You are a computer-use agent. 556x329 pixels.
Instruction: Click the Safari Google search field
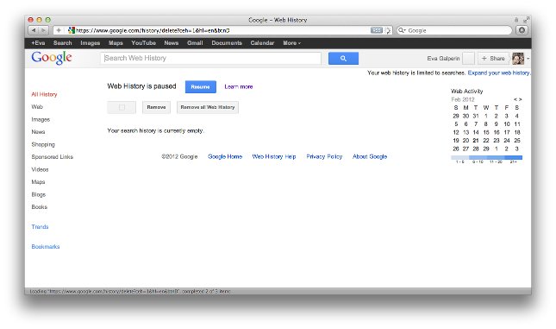tap(455, 30)
